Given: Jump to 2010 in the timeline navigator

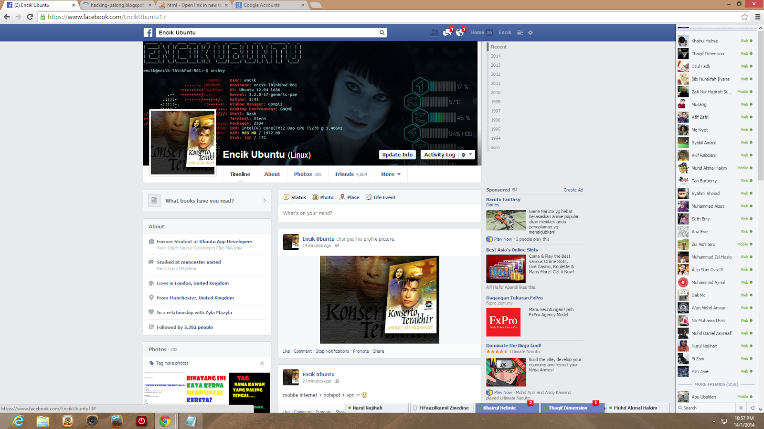Looking at the screenshot, I should 496,92.
